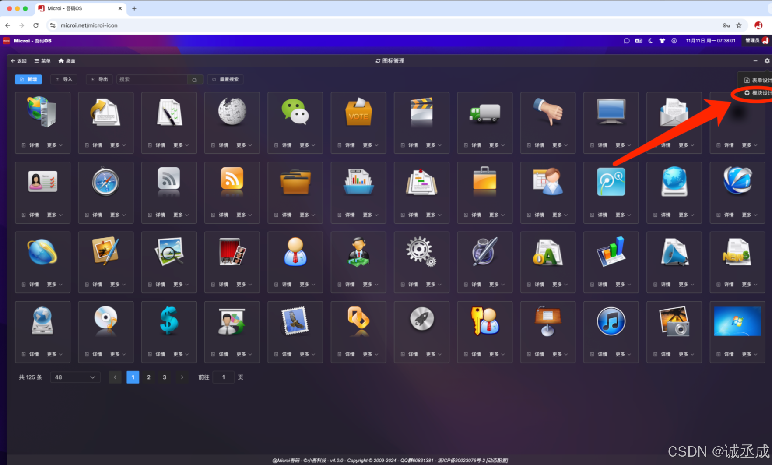Image resolution: width=772 pixels, height=465 pixels.
Task: Open 更多 menu under the orange folder icon
Action: [x=308, y=215]
